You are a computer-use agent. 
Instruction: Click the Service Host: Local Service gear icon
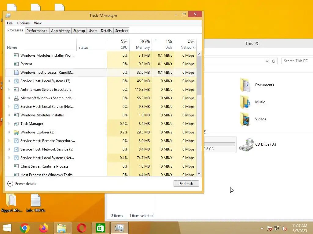(x=16, y=107)
